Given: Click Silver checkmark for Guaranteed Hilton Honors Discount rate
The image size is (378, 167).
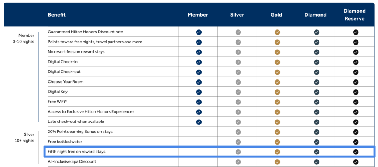Looking at the screenshot, I should click(238, 32).
